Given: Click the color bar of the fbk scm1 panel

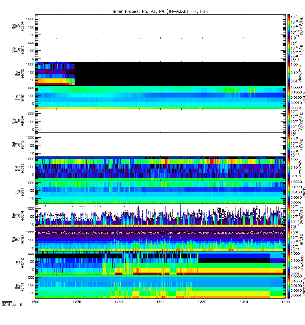Looking at the screenshot, I should [x=289, y=287].
